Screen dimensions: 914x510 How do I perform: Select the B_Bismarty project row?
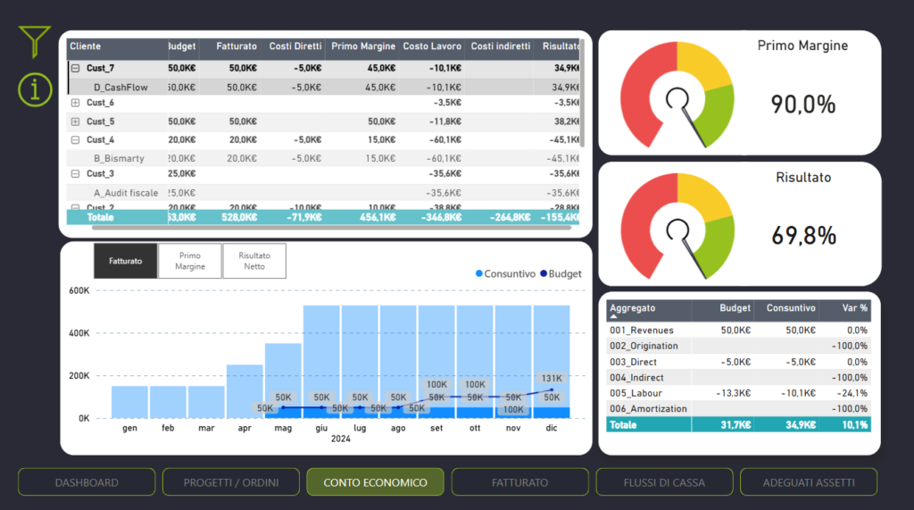click(x=323, y=158)
